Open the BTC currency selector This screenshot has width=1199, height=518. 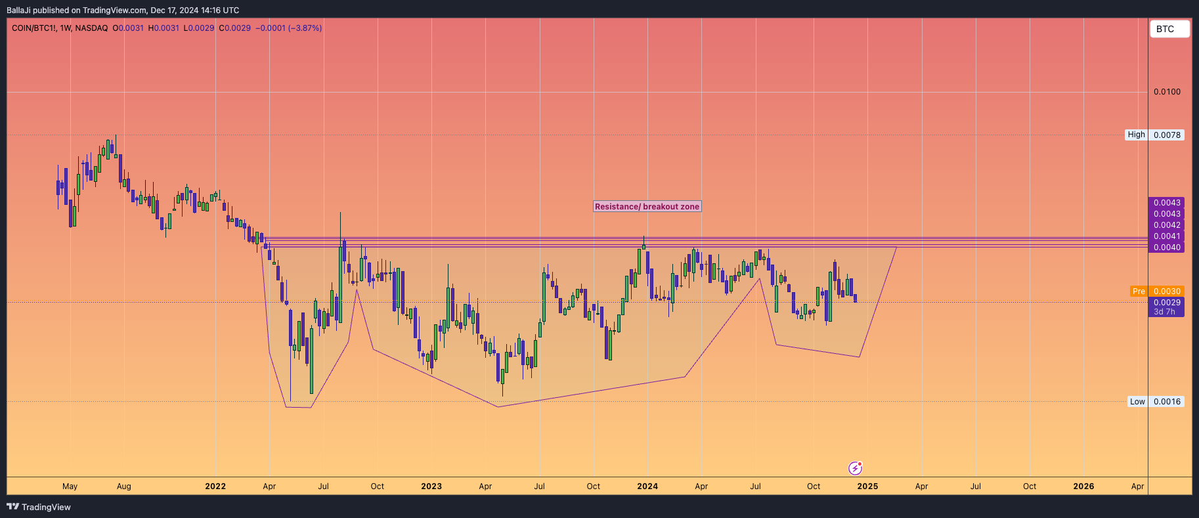(1169, 29)
